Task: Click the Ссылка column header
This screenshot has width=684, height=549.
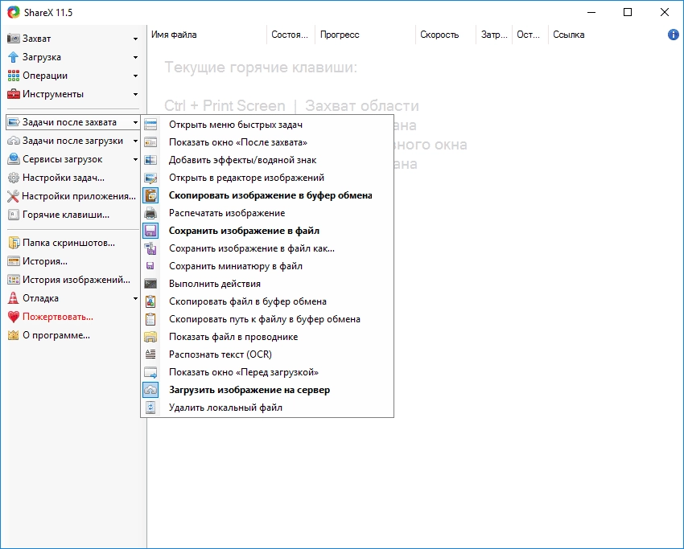Action: click(x=568, y=35)
